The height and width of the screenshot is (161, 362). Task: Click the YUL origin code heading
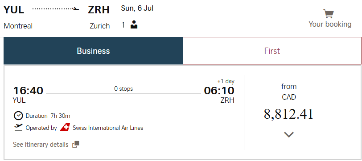(14, 10)
